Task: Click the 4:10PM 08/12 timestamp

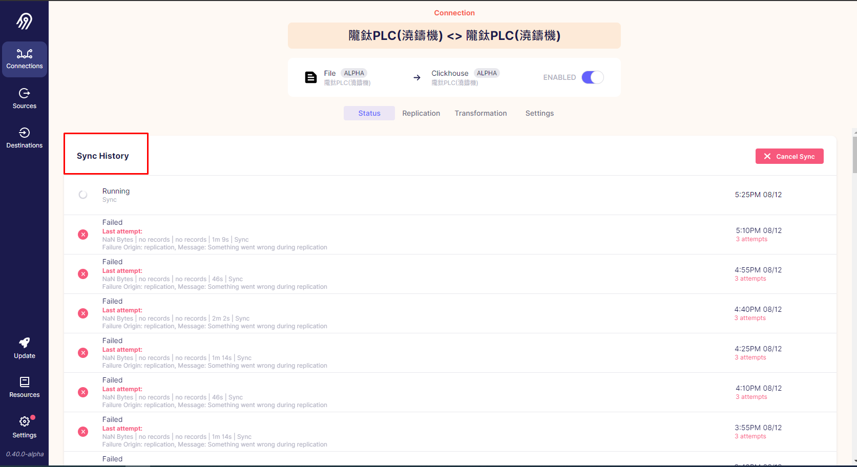Action: coord(759,388)
